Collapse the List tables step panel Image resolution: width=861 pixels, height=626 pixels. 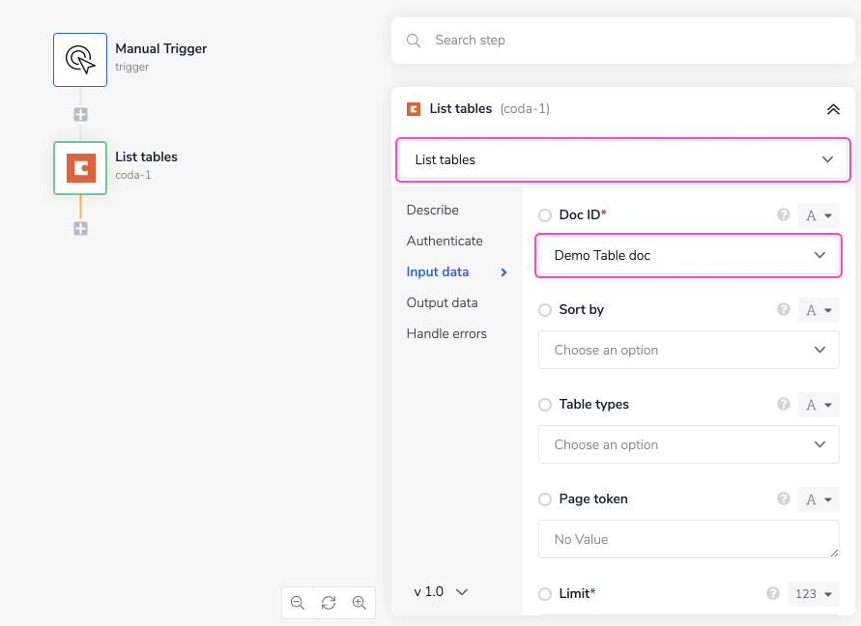pos(833,109)
